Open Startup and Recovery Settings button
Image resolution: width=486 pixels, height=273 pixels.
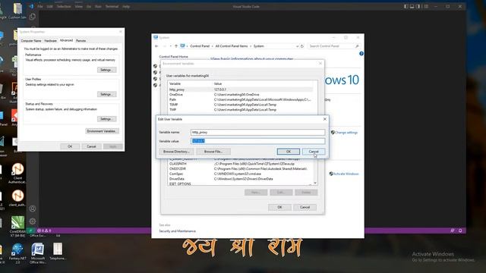pyautogui.click(x=106, y=119)
